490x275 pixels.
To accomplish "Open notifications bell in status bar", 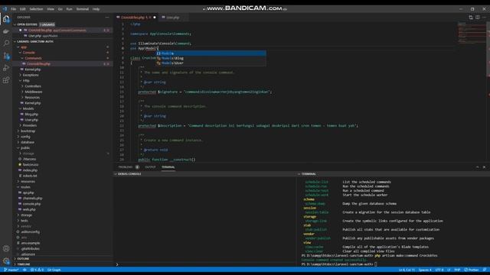I will [x=485, y=270].
